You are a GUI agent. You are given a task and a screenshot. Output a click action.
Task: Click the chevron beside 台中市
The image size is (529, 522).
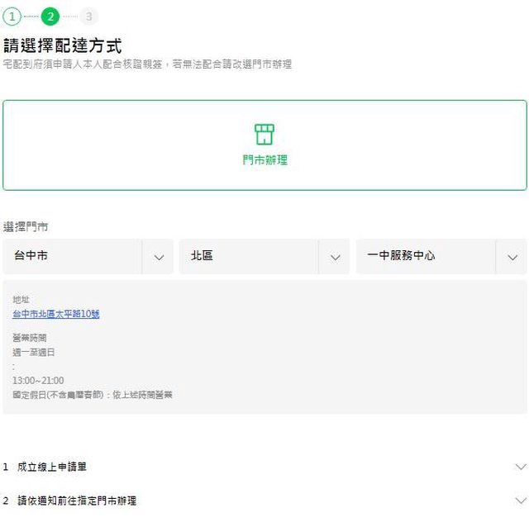click(159, 258)
